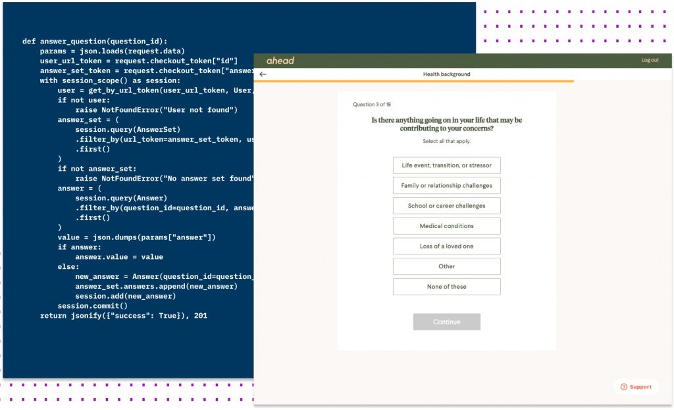674x410 pixels.
Task: Click the Health background heading
Action: click(447, 74)
